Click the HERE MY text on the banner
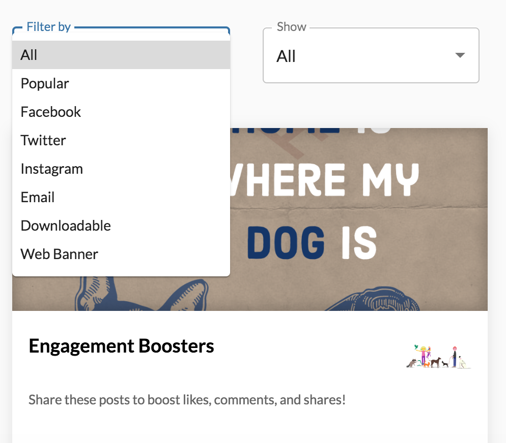The width and height of the screenshot is (506, 443). 324,179
